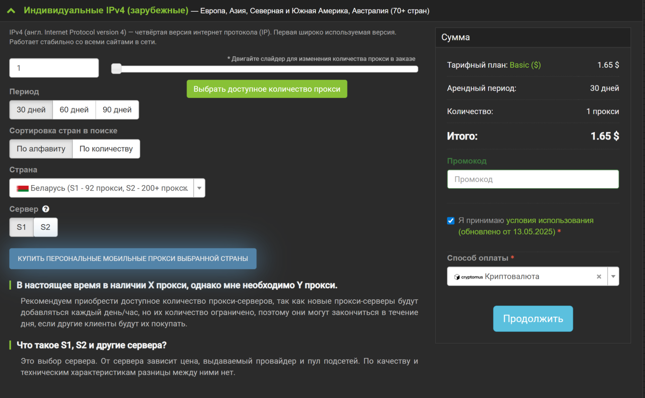
Task: Clear the Криптовалюта payment method selection
Action: click(x=599, y=276)
